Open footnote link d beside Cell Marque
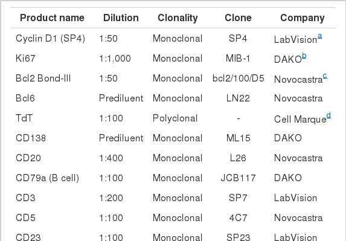Screen dimensions: 346x241 [x=328, y=115]
